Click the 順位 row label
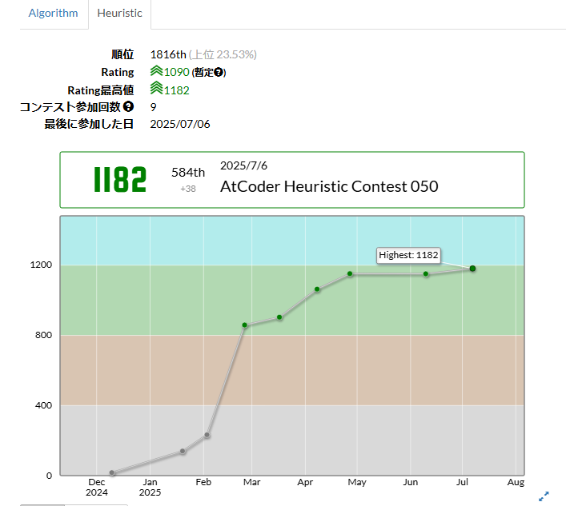This screenshot has height=506, width=566. [x=122, y=54]
